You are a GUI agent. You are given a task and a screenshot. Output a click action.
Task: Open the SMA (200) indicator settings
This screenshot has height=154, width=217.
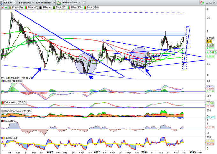coord(77,7)
